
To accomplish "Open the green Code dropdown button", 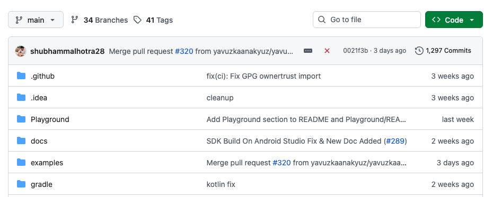I will (x=454, y=20).
